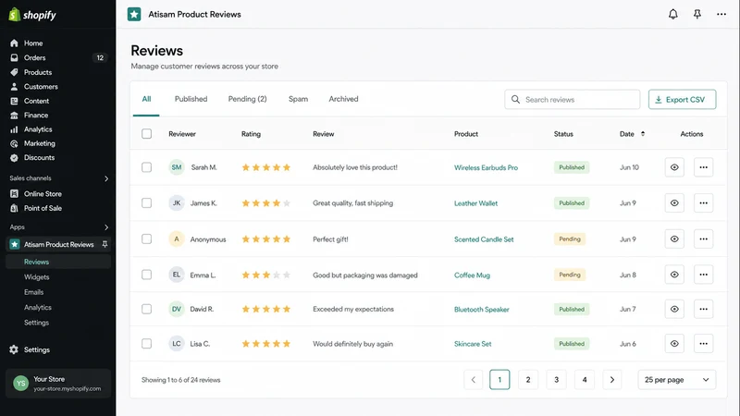740x416 pixels.
Task: Expand the Apps section chevron
Action: coord(106,227)
